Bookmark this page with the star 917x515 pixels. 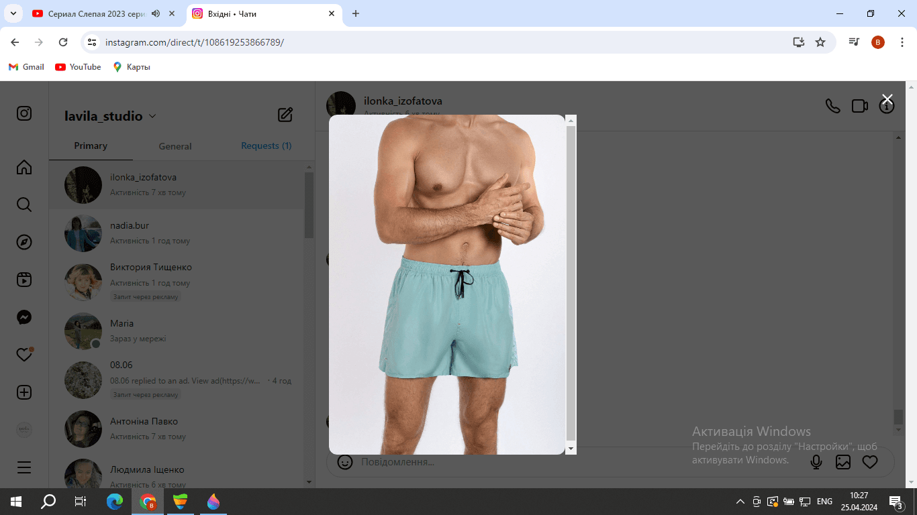tap(820, 42)
